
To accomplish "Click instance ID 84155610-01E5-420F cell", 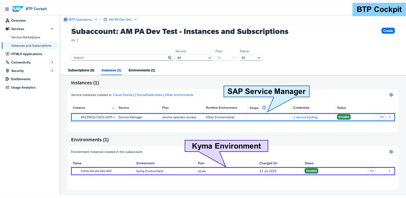I will pyautogui.click(x=98, y=117).
